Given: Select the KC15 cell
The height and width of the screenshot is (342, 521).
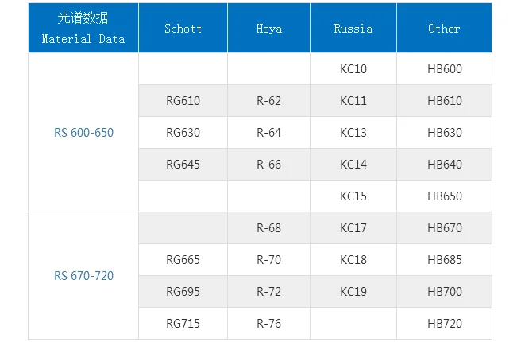Looking at the screenshot, I should [353, 196].
